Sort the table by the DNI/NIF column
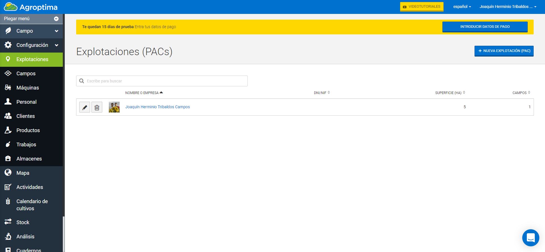Viewport: 545px width, 252px height. pos(322,93)
